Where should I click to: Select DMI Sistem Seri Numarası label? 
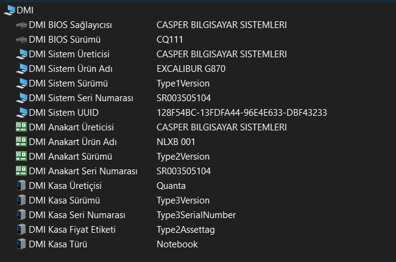pyautogui.click(x=81, y=98)
